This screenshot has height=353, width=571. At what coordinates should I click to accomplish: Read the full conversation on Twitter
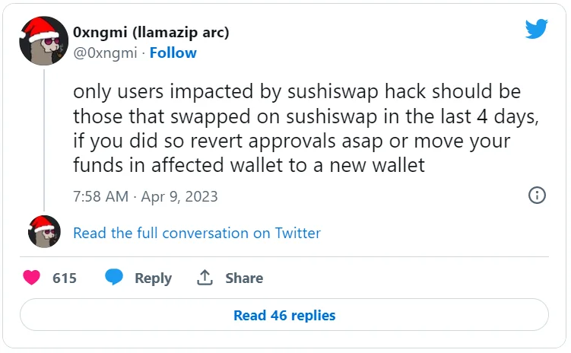point(197,233)
